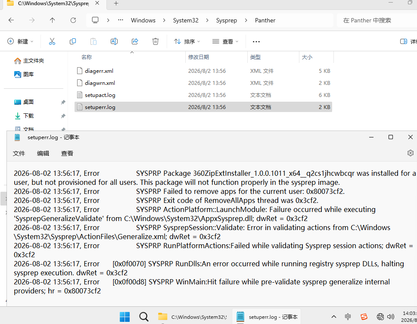The image size is (417, 324).
Task: Click the Copy icon in toolbar
Action: (73, 41)
